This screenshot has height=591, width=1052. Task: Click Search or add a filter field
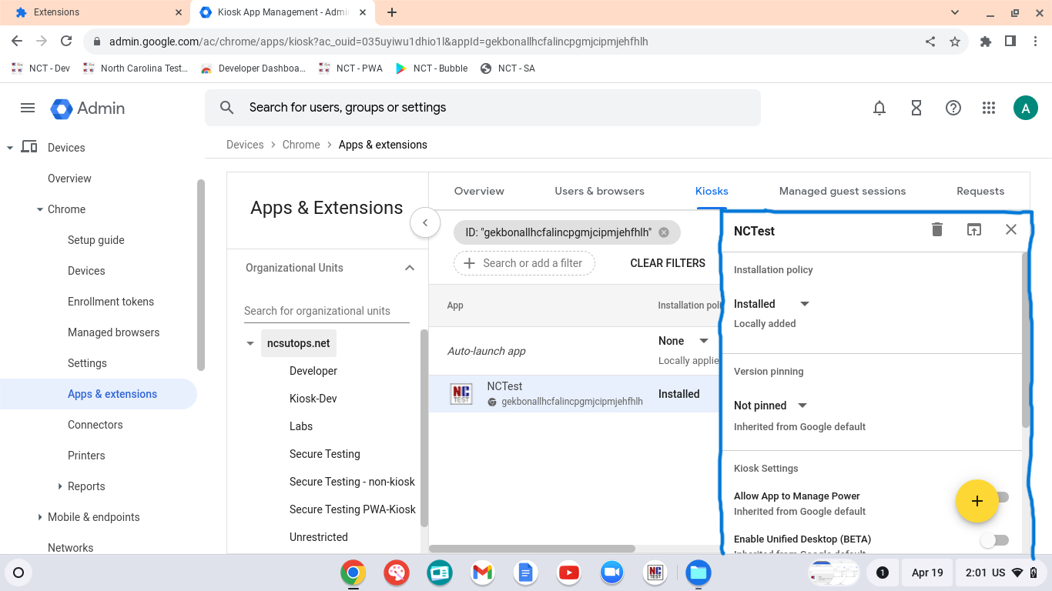(524, 263)
